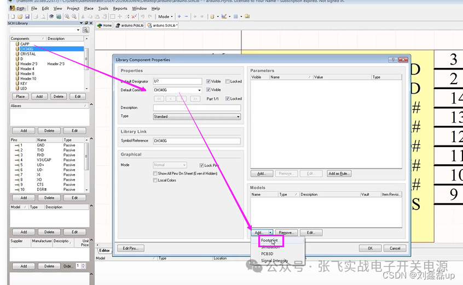Click the Models Edit button
The width and height of the screenshot is (463, 285).
tap(311, 232)
